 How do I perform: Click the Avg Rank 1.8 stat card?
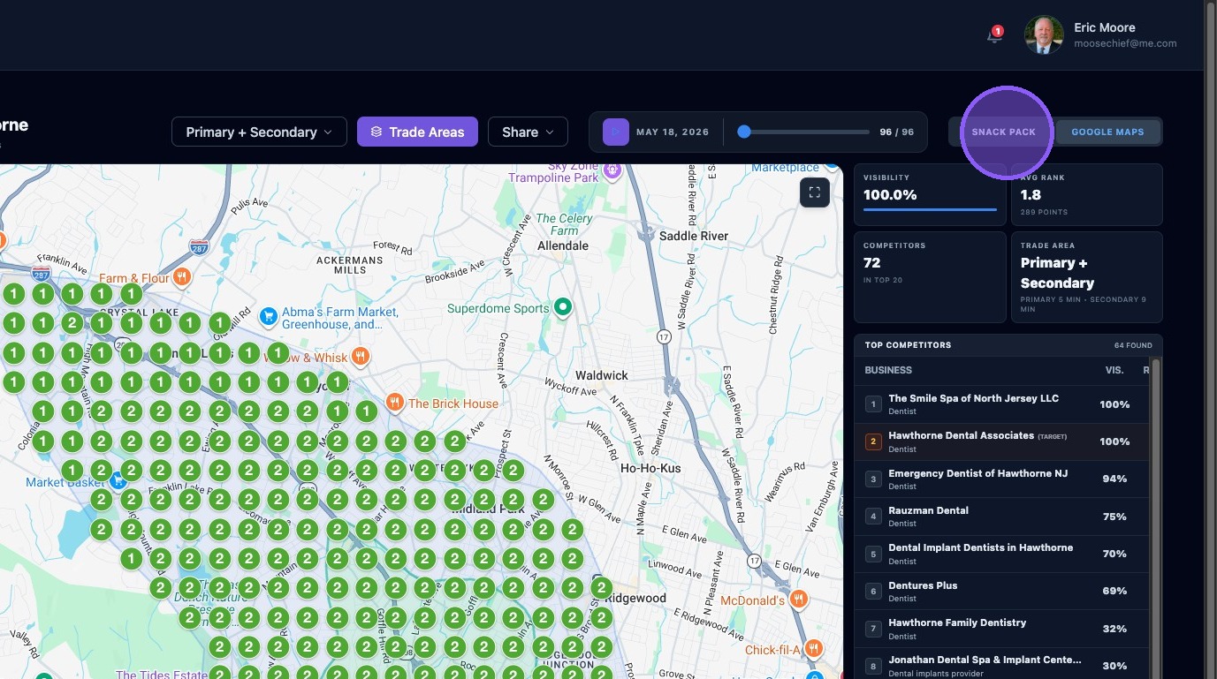[x=1087, y=194]
